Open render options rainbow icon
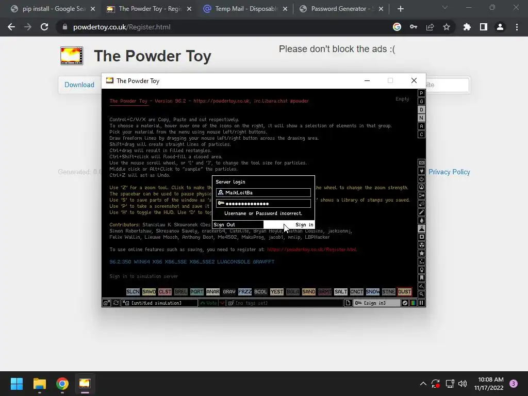This screenshot has height=396, width=528. click(413, 303)
